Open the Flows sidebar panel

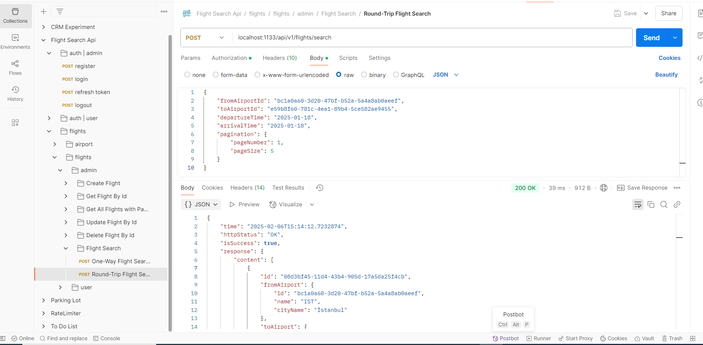tap(15, 68)
